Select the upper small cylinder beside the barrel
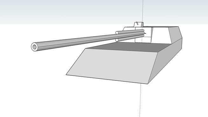Viewport: 208px width, 117px height. (x=130, y=31)
